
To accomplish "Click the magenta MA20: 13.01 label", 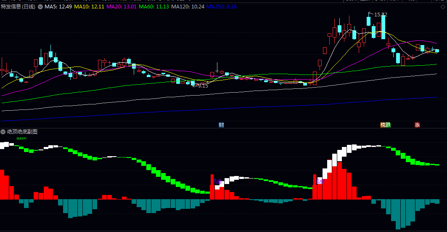I will pyautogui.click(x=122, y=7).
